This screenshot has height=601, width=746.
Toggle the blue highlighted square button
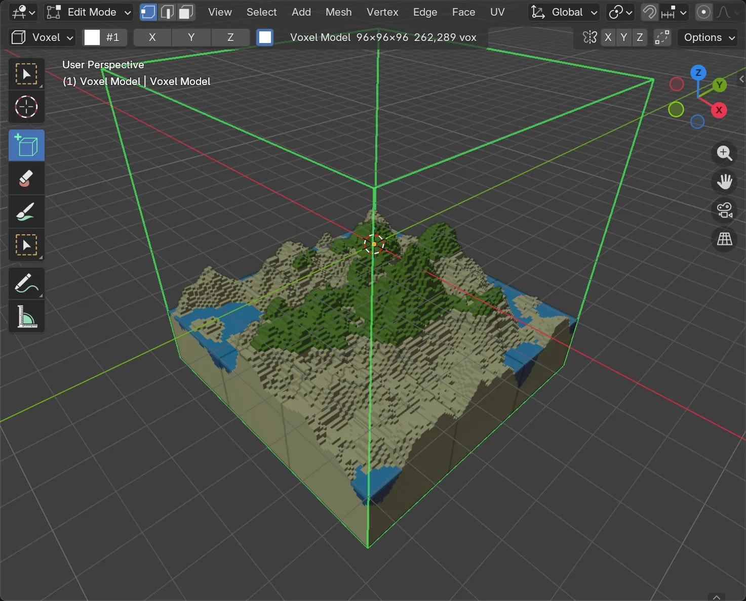pyautogui.click(x=265, y=37)
